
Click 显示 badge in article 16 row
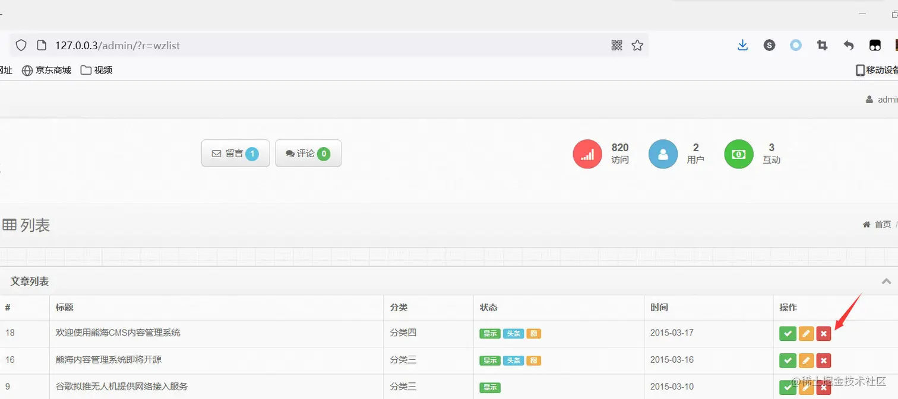tap(490, 360)
